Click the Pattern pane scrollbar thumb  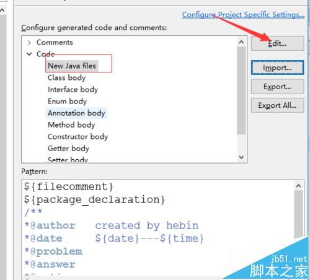coord(298,214)
